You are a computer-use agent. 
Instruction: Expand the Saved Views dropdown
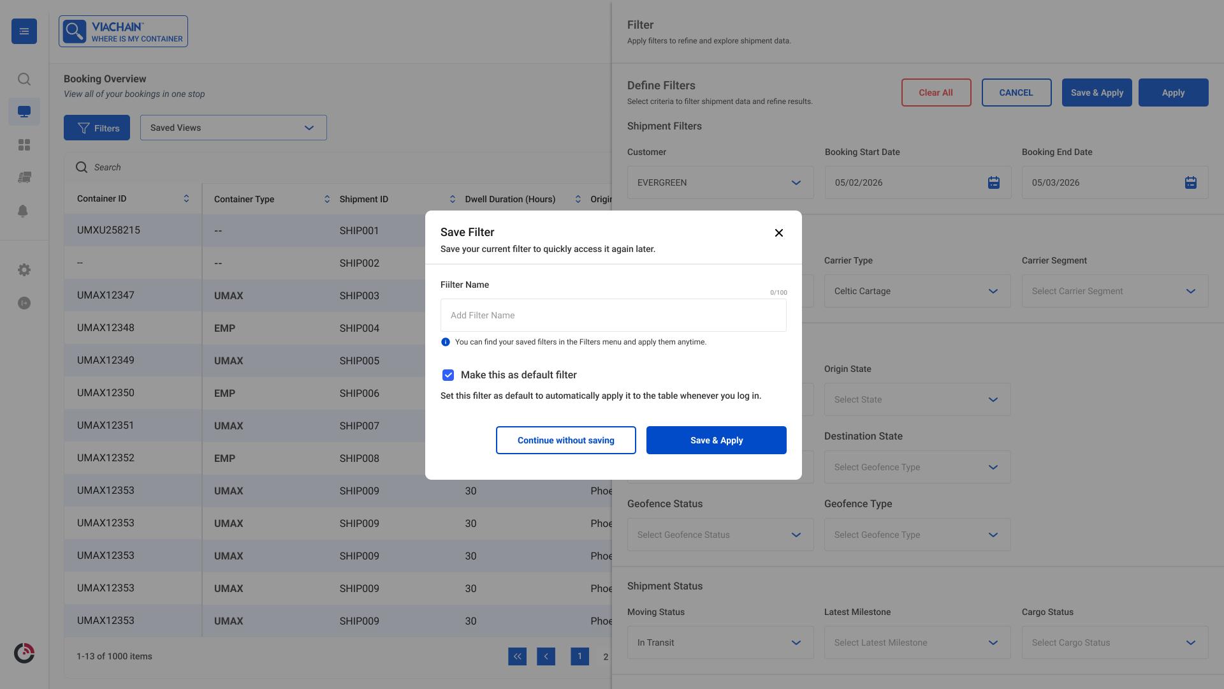(233, 128)
